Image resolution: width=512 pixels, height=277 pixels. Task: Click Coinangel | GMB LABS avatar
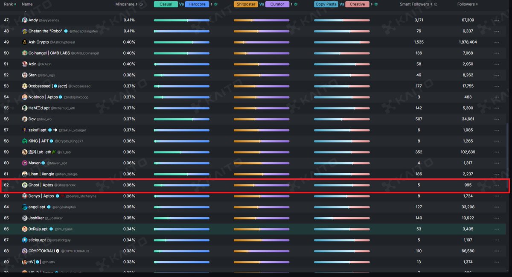(25, 53)
